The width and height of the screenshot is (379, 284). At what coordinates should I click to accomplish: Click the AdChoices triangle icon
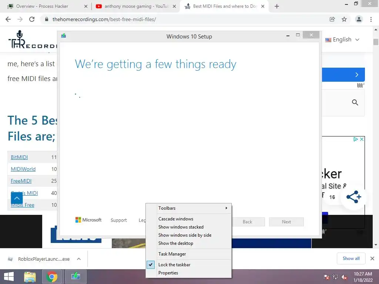pos(356,139)
